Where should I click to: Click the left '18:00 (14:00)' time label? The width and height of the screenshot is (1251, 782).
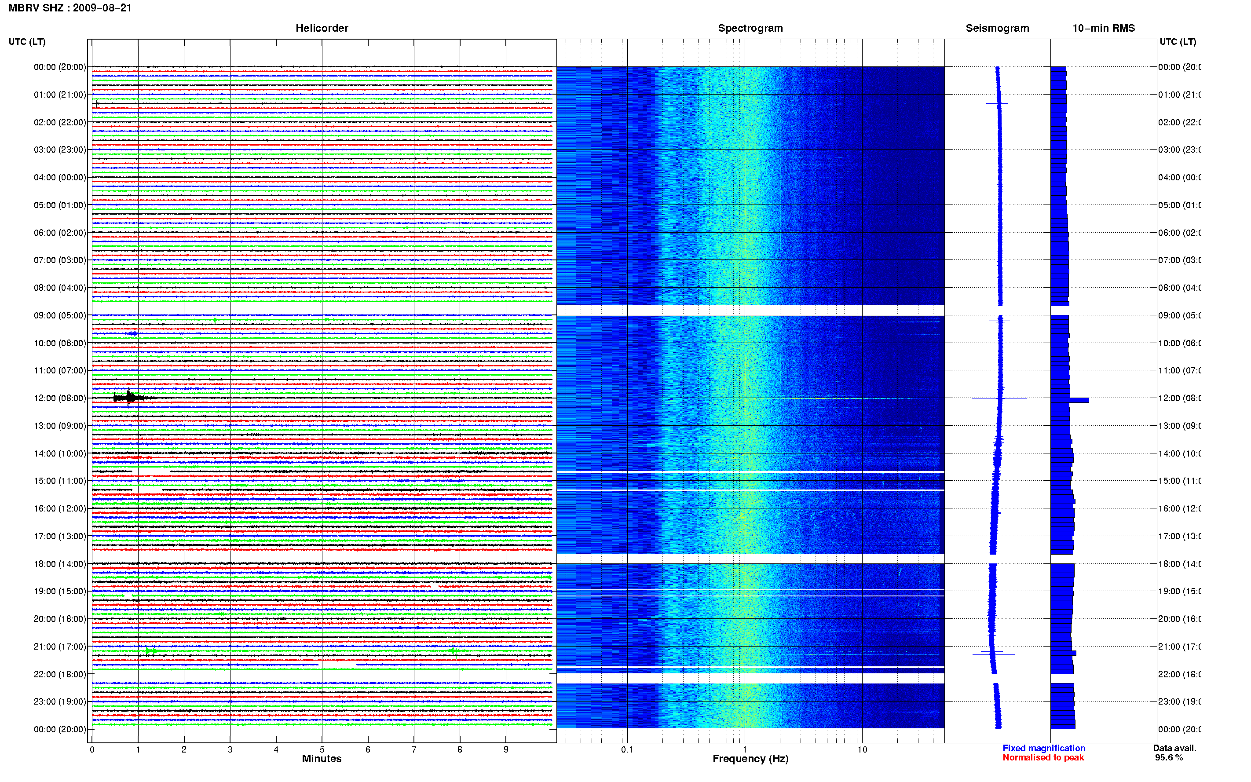pyautogui.click(x=60, y=564)
